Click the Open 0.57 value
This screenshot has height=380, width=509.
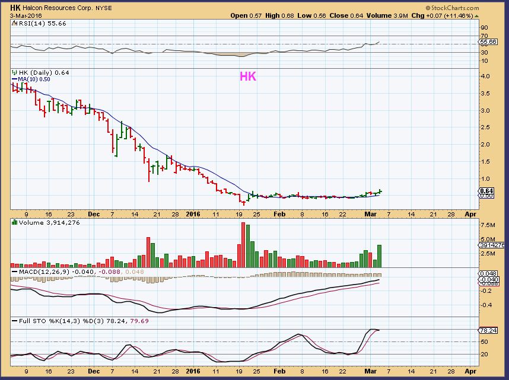point(246,15)
